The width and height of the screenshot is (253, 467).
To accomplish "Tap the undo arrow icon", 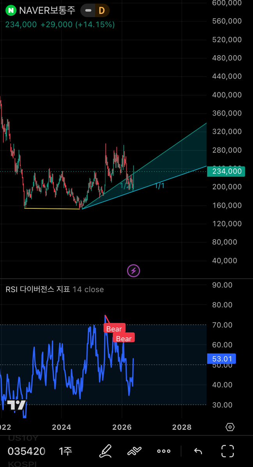I will (x=198, y=451).
